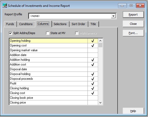
Task: Select the Columns tab
Action: pos(43,24)
